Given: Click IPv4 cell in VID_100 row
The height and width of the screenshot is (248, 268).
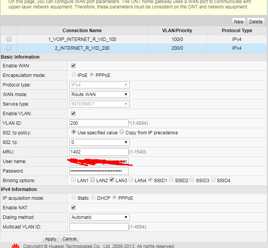Looking at the screenshot, I should click(237, 39).
